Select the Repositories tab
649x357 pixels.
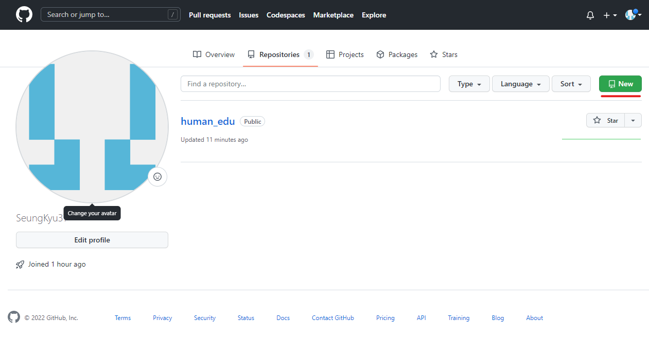tap(280, 54)
